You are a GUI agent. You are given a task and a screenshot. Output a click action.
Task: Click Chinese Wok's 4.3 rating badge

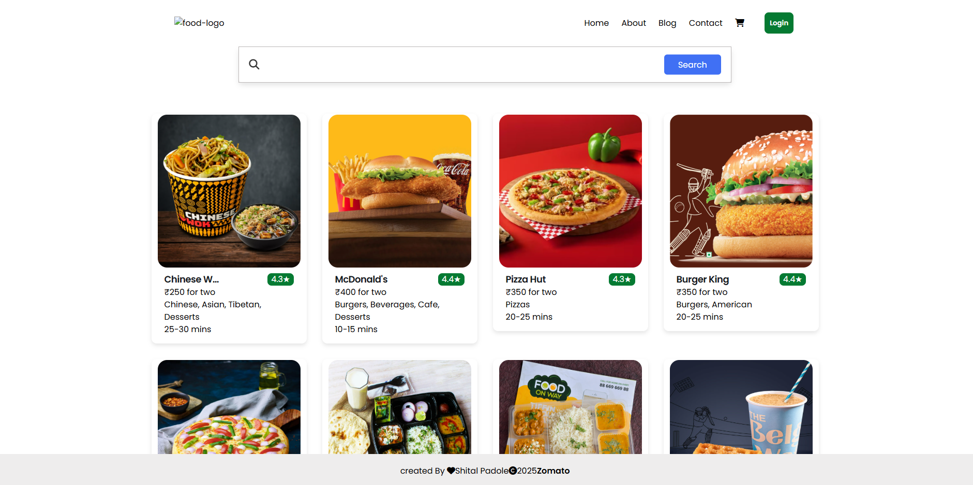280,279
